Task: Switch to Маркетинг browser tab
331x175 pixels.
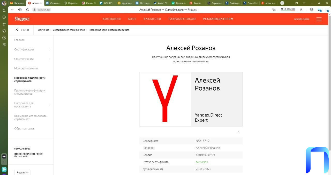Action: [71, 3]
